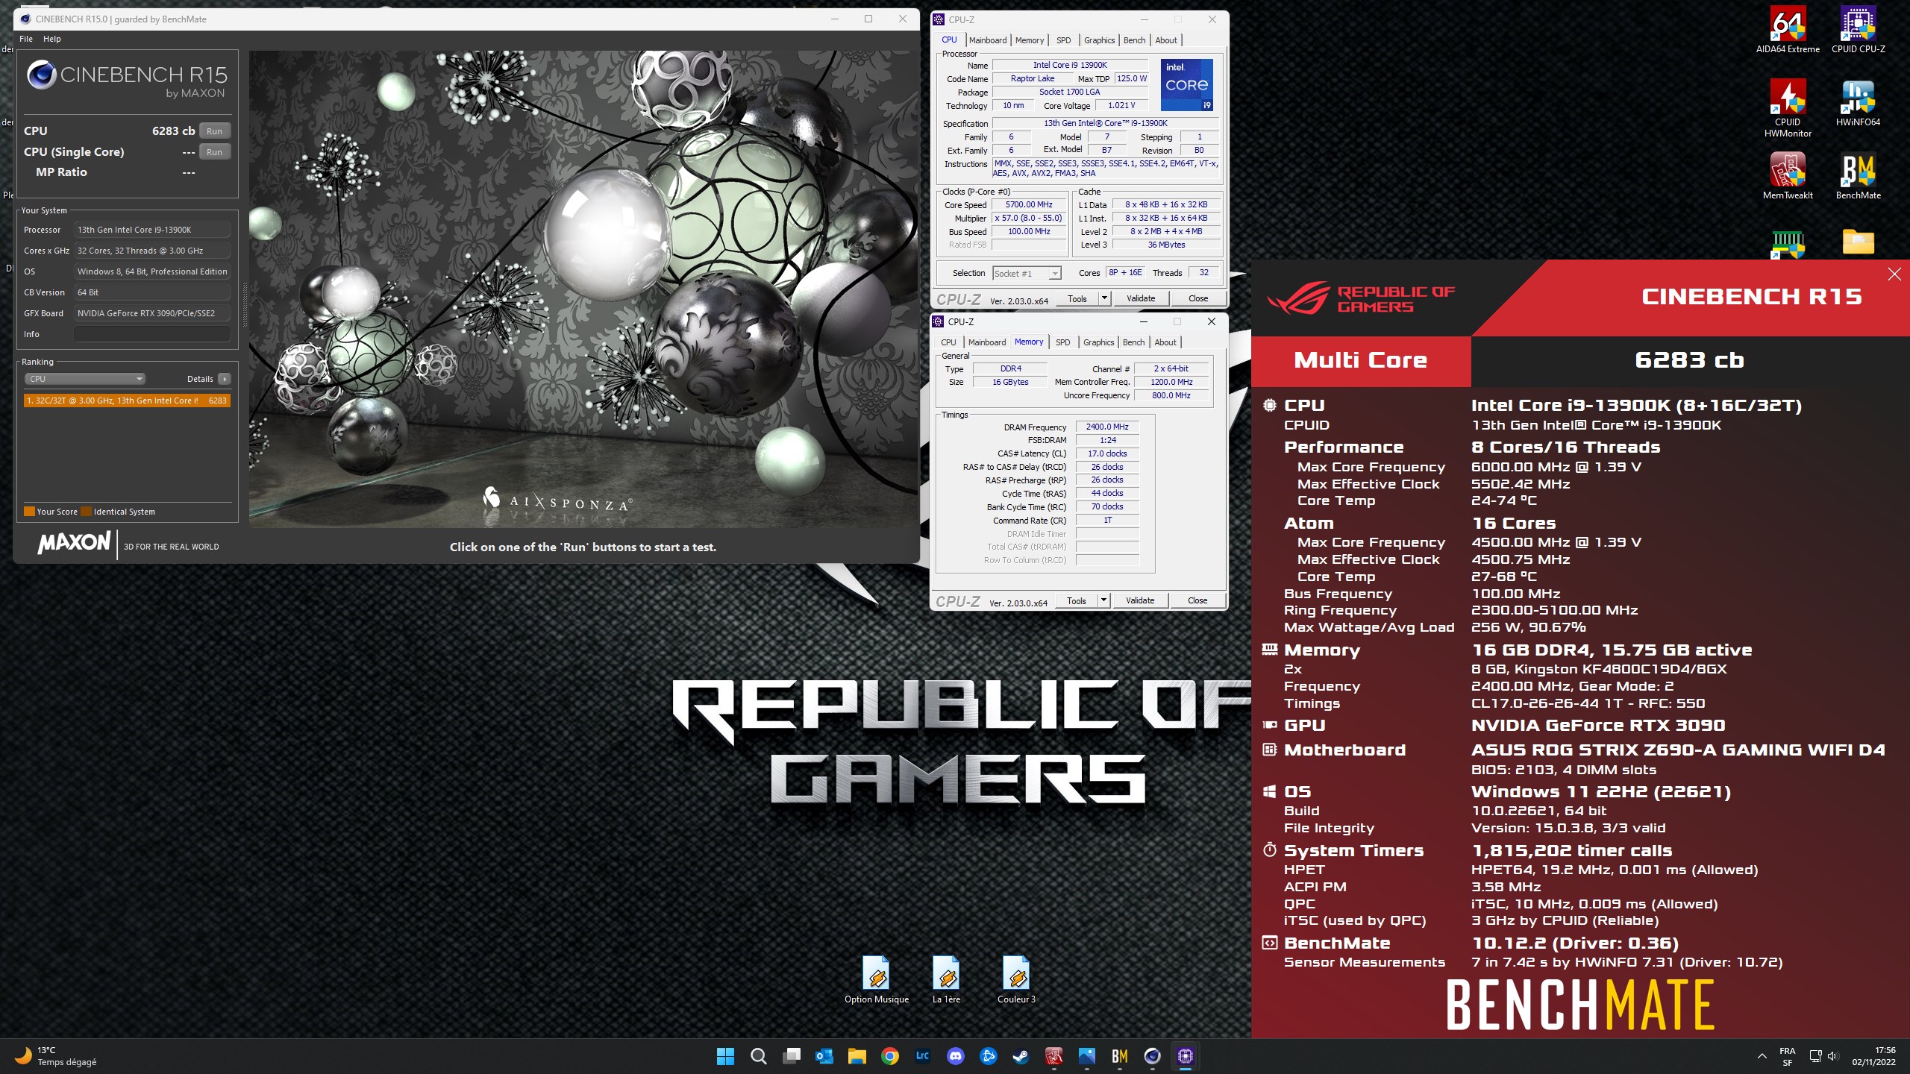Launch Lightroom Classic from the taskbar
This screenshot has width=1910, height=1074.
(922, 1056)
